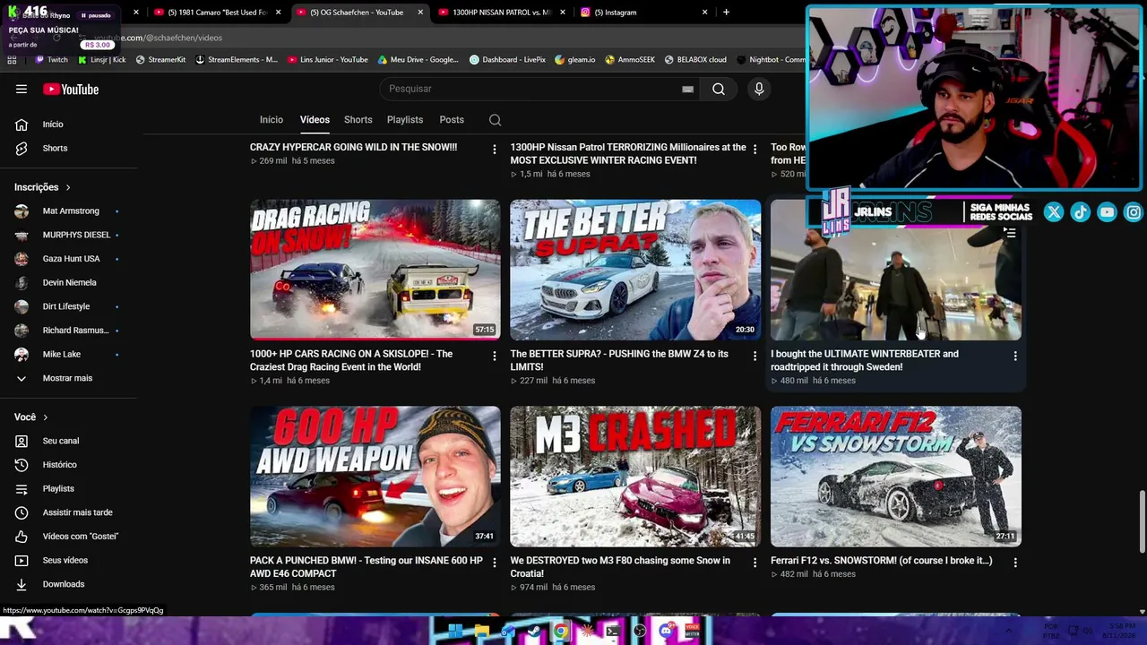
Task: Show hidden system tray icons
Action: click(1009, 631)
